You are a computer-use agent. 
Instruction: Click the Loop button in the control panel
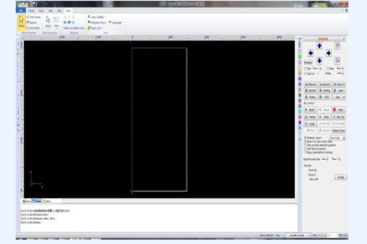click(x=309, y=123)
